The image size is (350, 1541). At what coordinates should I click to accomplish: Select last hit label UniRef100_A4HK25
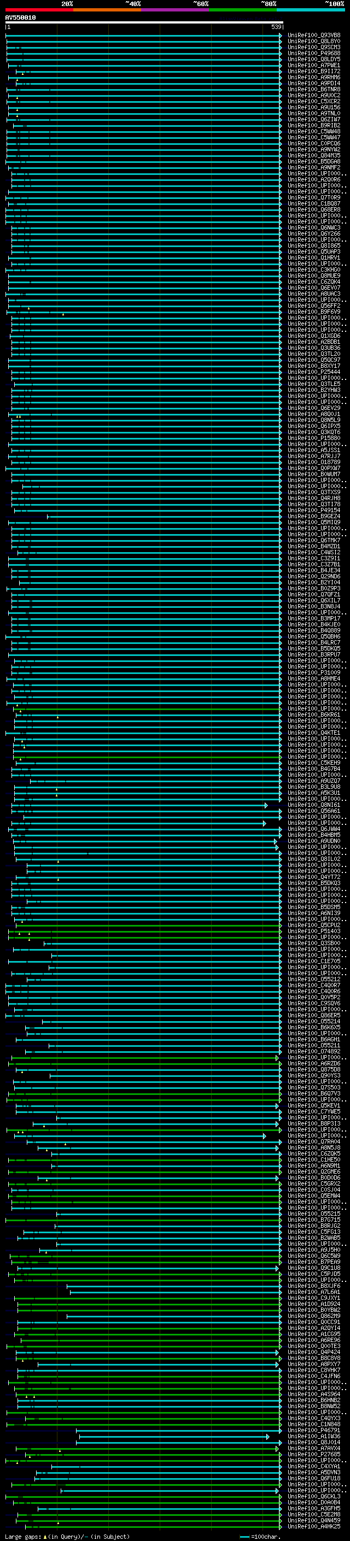coord(314,1527)
